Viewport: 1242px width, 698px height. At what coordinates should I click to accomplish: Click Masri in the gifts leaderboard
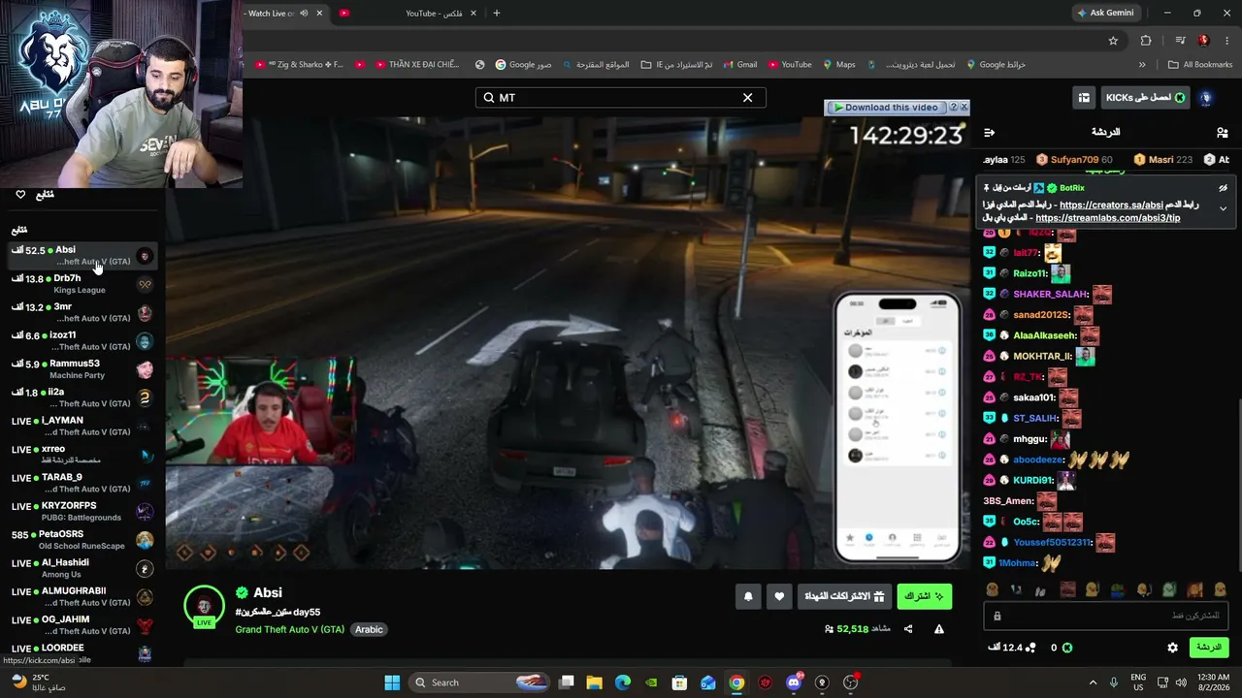1162,160
